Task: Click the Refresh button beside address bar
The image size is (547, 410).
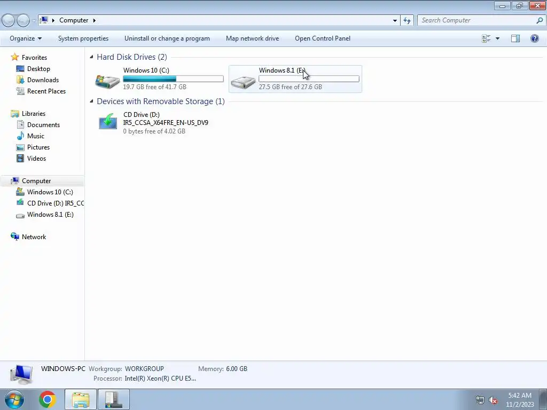Action: [x=407, y=21]
